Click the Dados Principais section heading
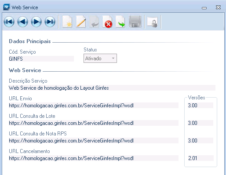The height and width of the screenshot is (175, 226). (30, 41)
